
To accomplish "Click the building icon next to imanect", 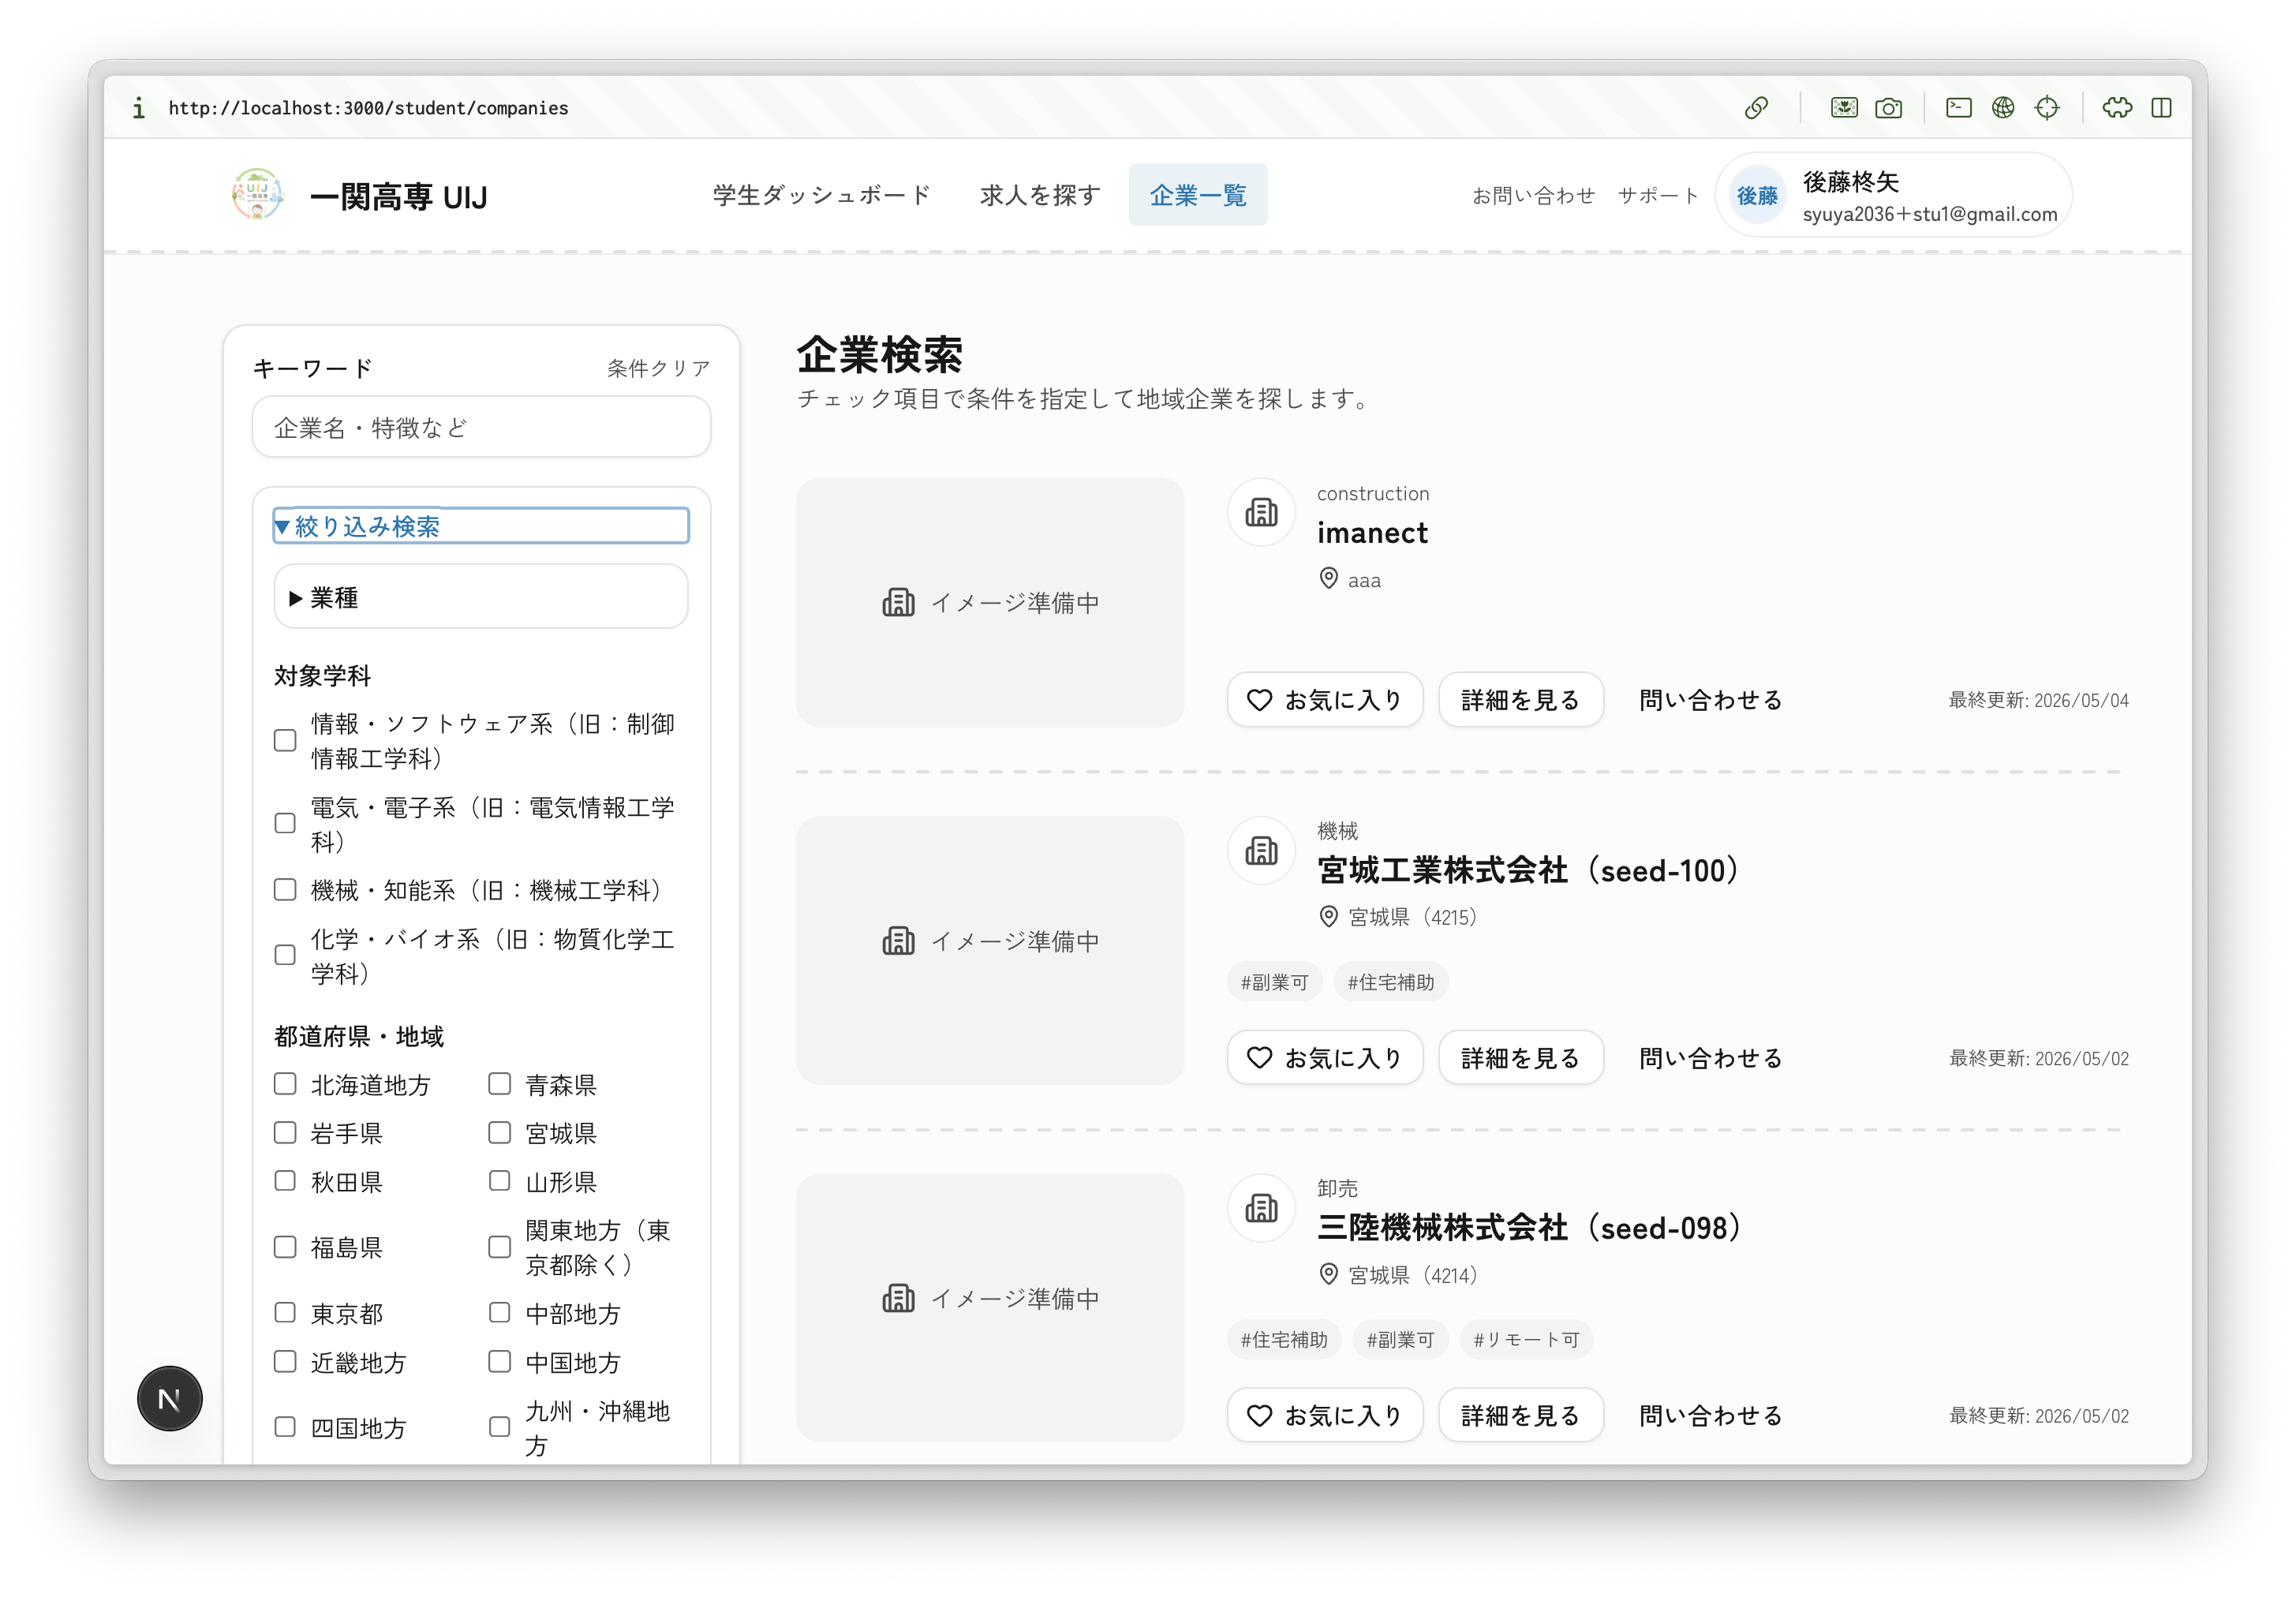I will click(x=1261, y=512).
